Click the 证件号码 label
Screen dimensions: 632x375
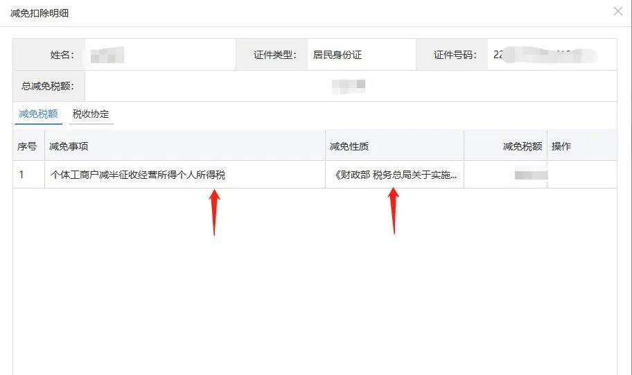455,55
